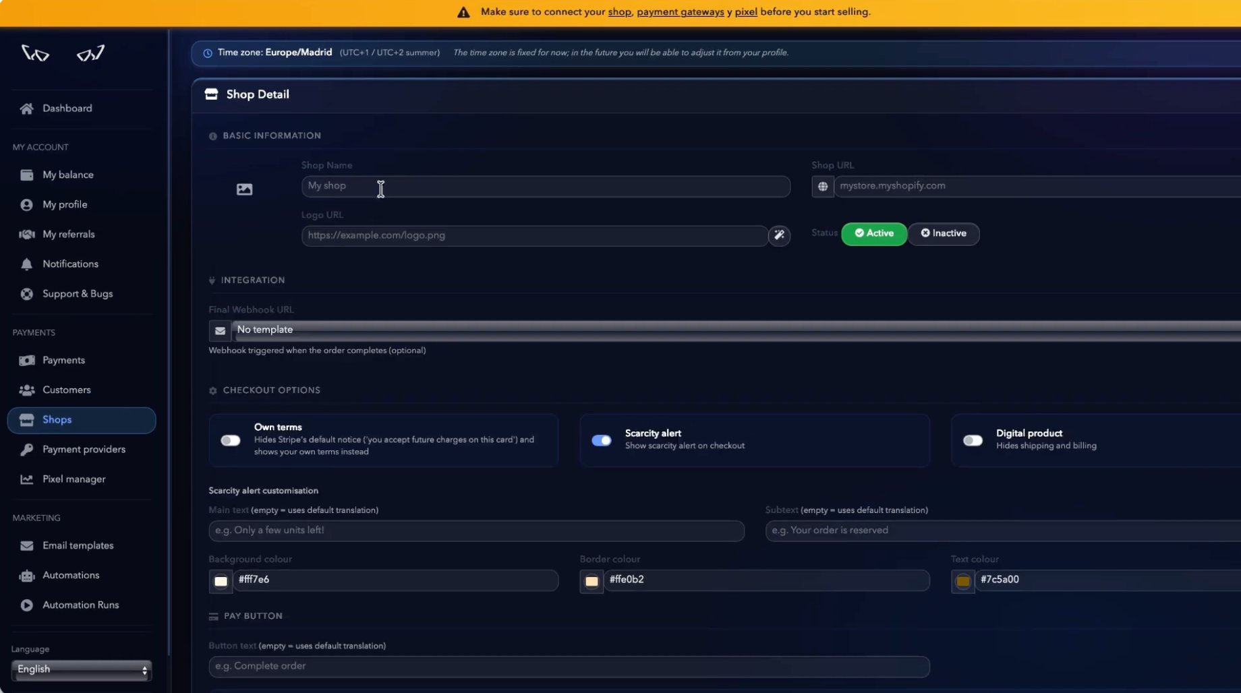Click the Support & Bugs lifebuoy icon
The width and height of the screenshot is (1241, 693).
click(26, 294)
